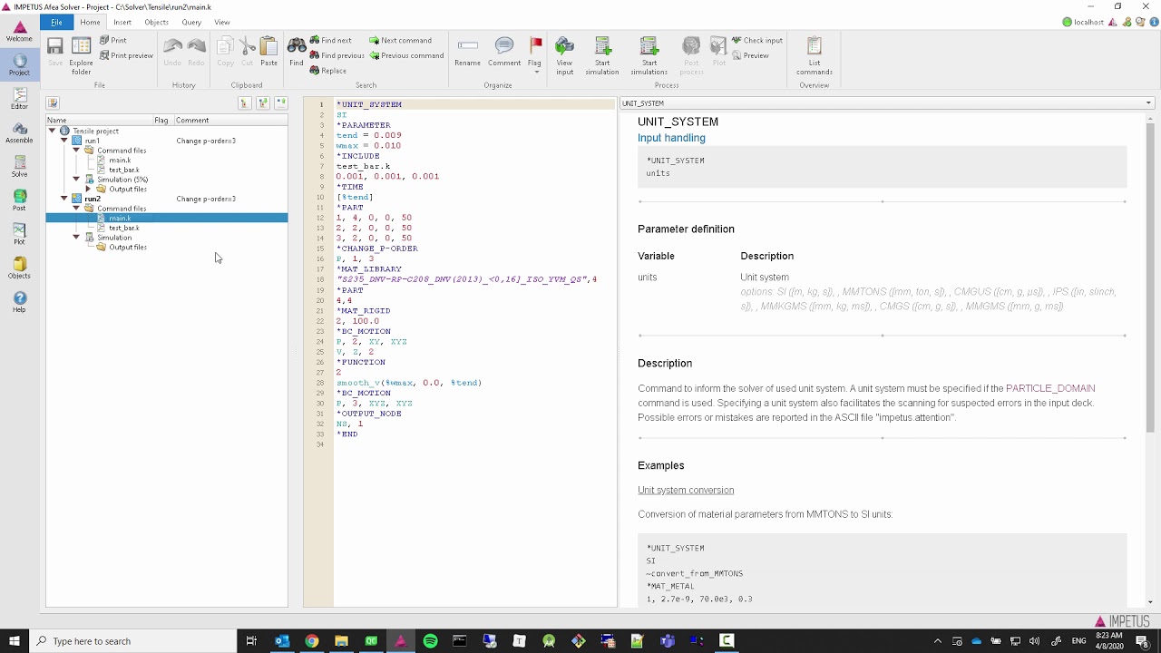Image resolution: width=1161 pixels, height=653 pixels.
Task: Click the last tree tool icon at the project panel's right edge
Action: point(281,103)
